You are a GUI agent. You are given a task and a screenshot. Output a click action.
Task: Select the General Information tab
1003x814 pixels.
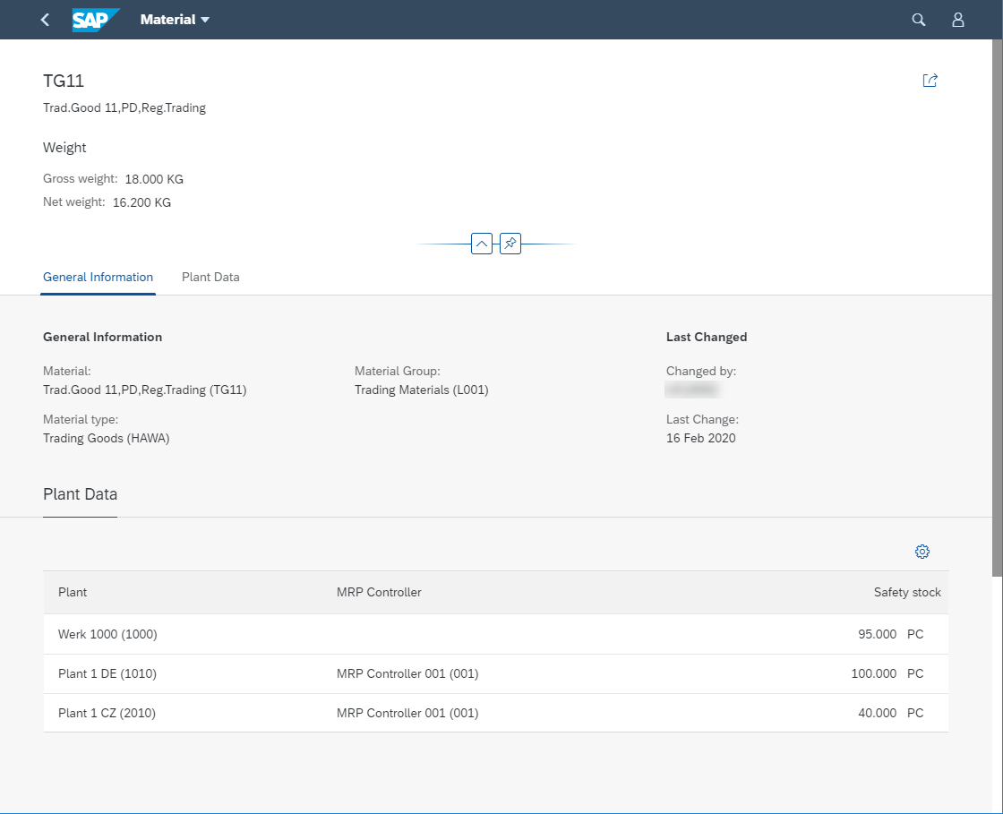point(98,277)
